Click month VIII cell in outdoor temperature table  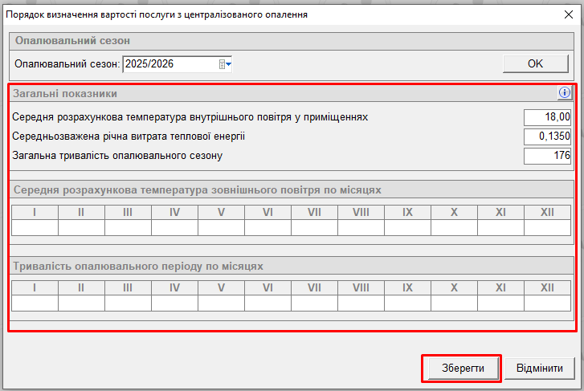tap(361, 228)
